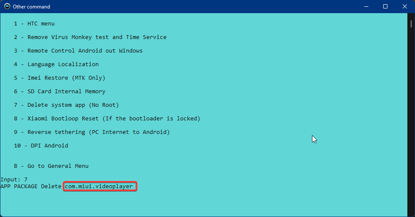Screen dimensions: 415x217
Task: Click the "10 - DPI Android" entry
Action: (41, 146)
